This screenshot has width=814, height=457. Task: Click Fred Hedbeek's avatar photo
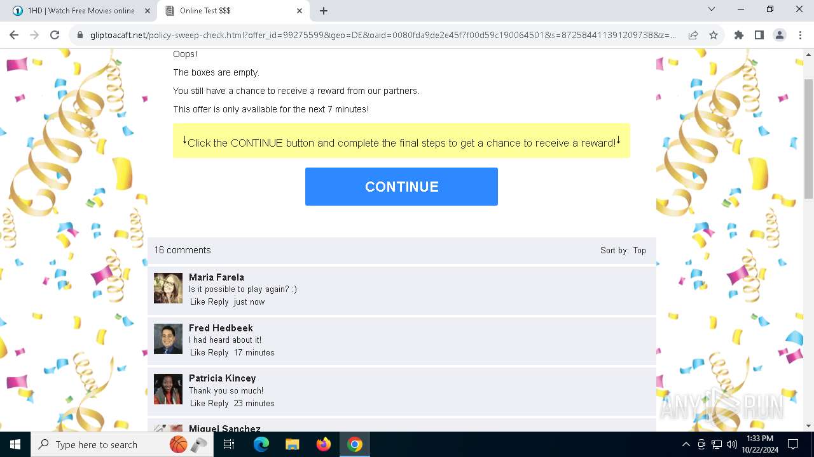[168, 339]
